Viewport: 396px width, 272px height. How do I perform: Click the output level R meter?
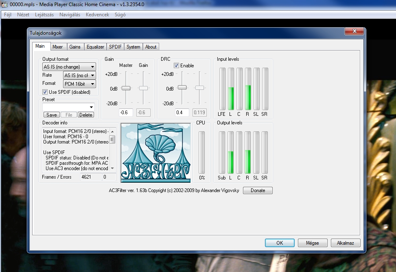pos(247,153)
